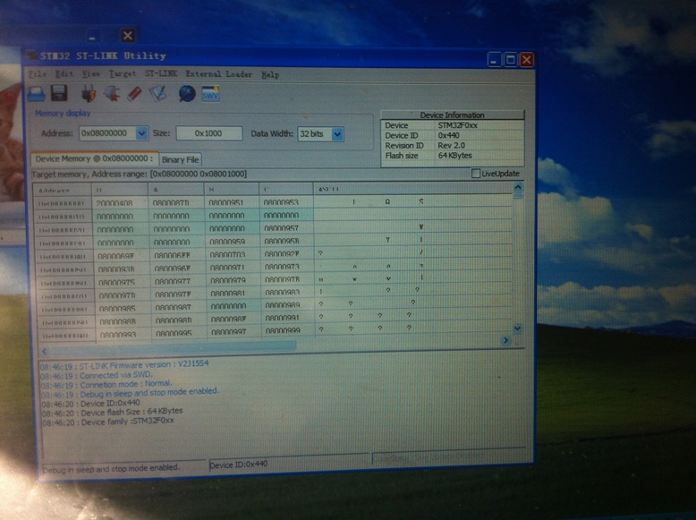Click the horizontal scrollbar left arrow

pos(44,351)
